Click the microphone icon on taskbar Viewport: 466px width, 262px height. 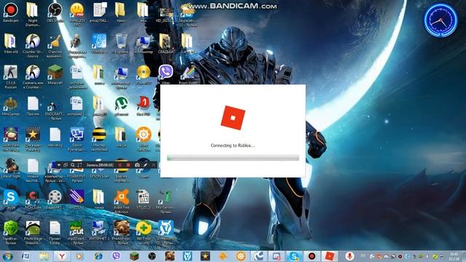coord(349,255)
